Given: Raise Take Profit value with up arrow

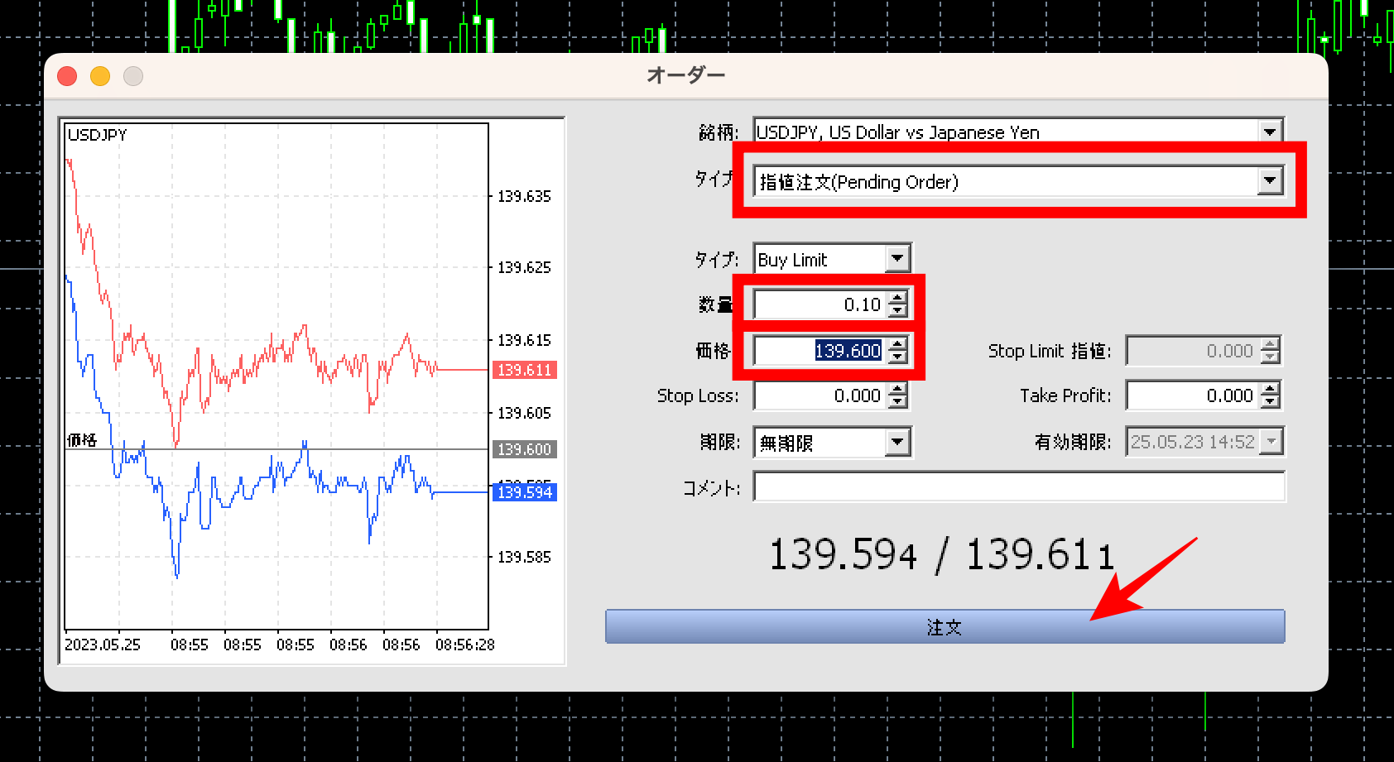Looking at the screenshot, I should pos(1270,389).
